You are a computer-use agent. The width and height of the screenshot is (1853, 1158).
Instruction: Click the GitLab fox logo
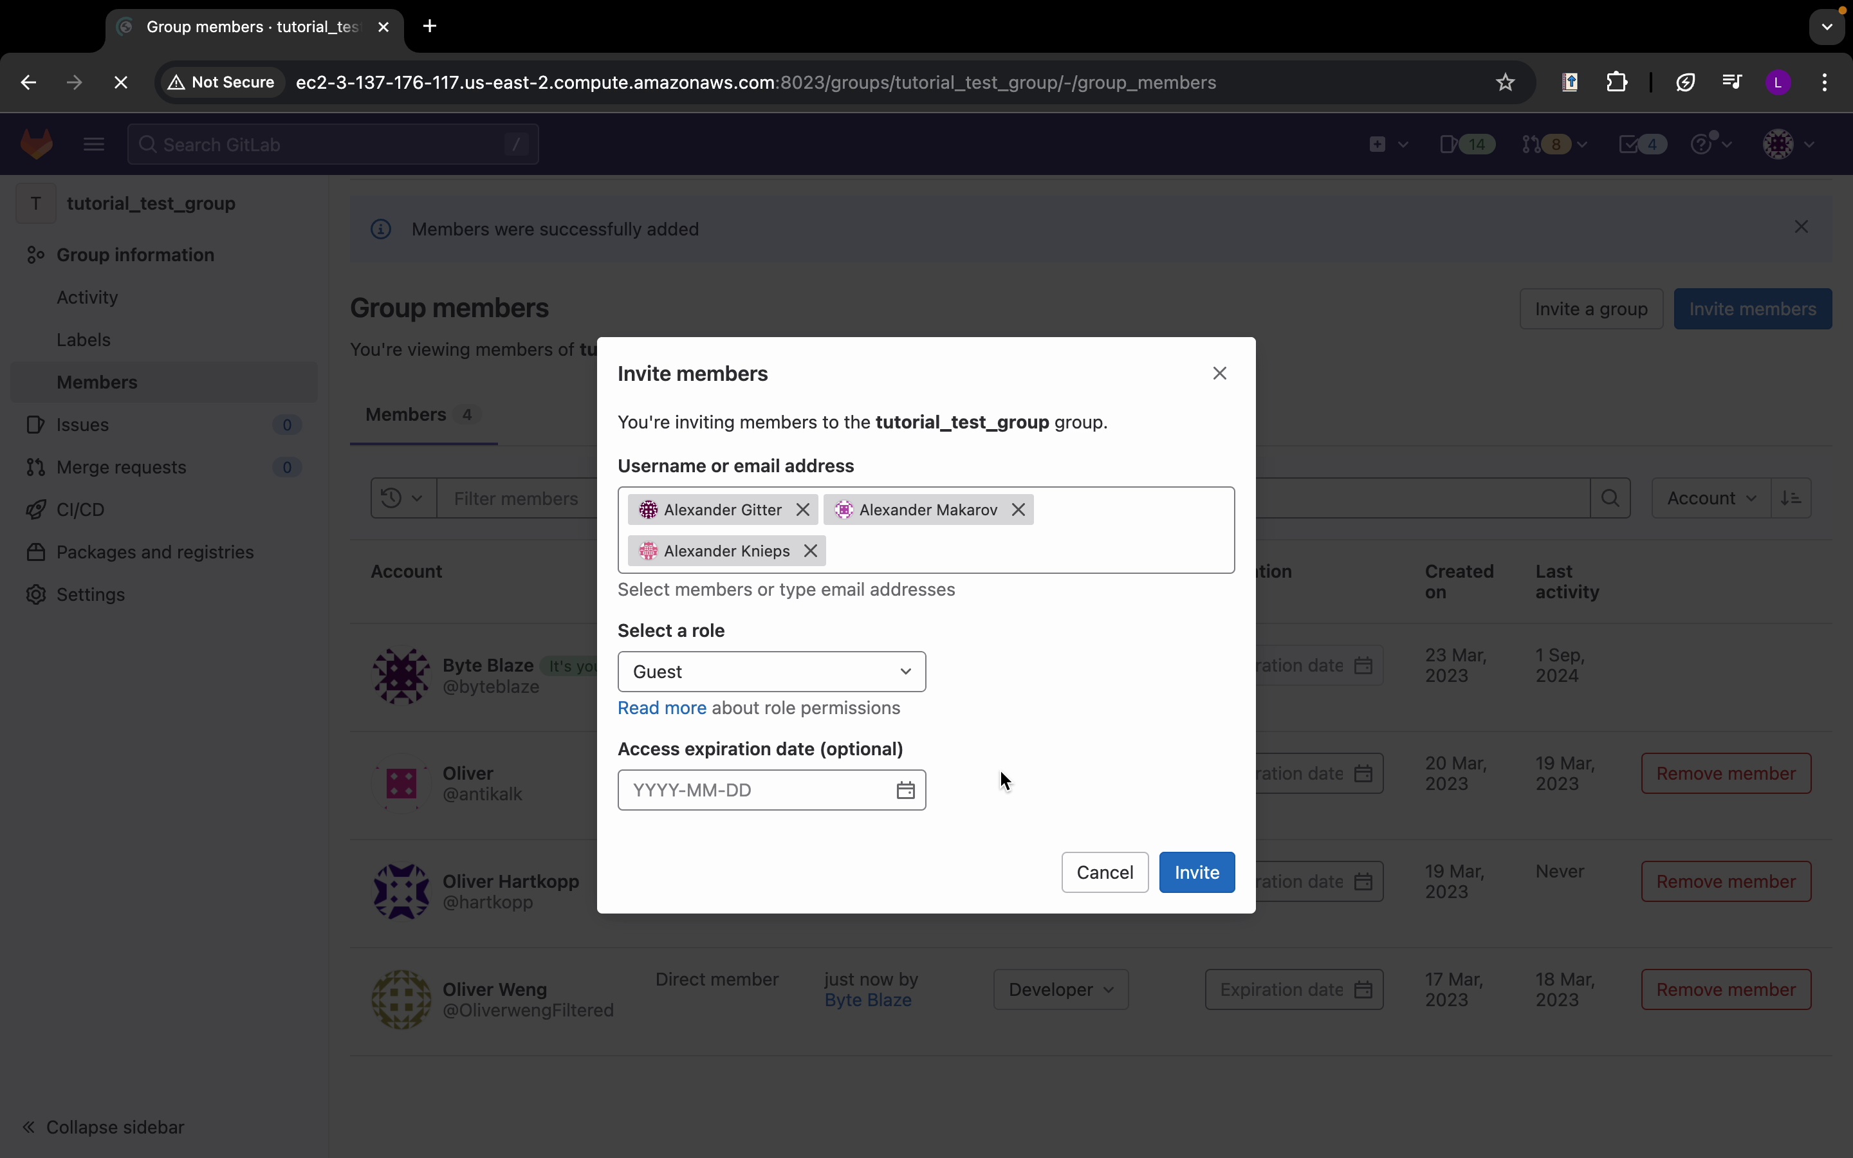[36, 145]
